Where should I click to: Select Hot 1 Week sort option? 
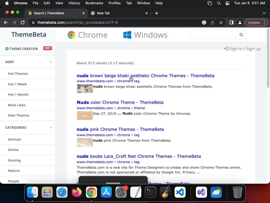(17, 84)
